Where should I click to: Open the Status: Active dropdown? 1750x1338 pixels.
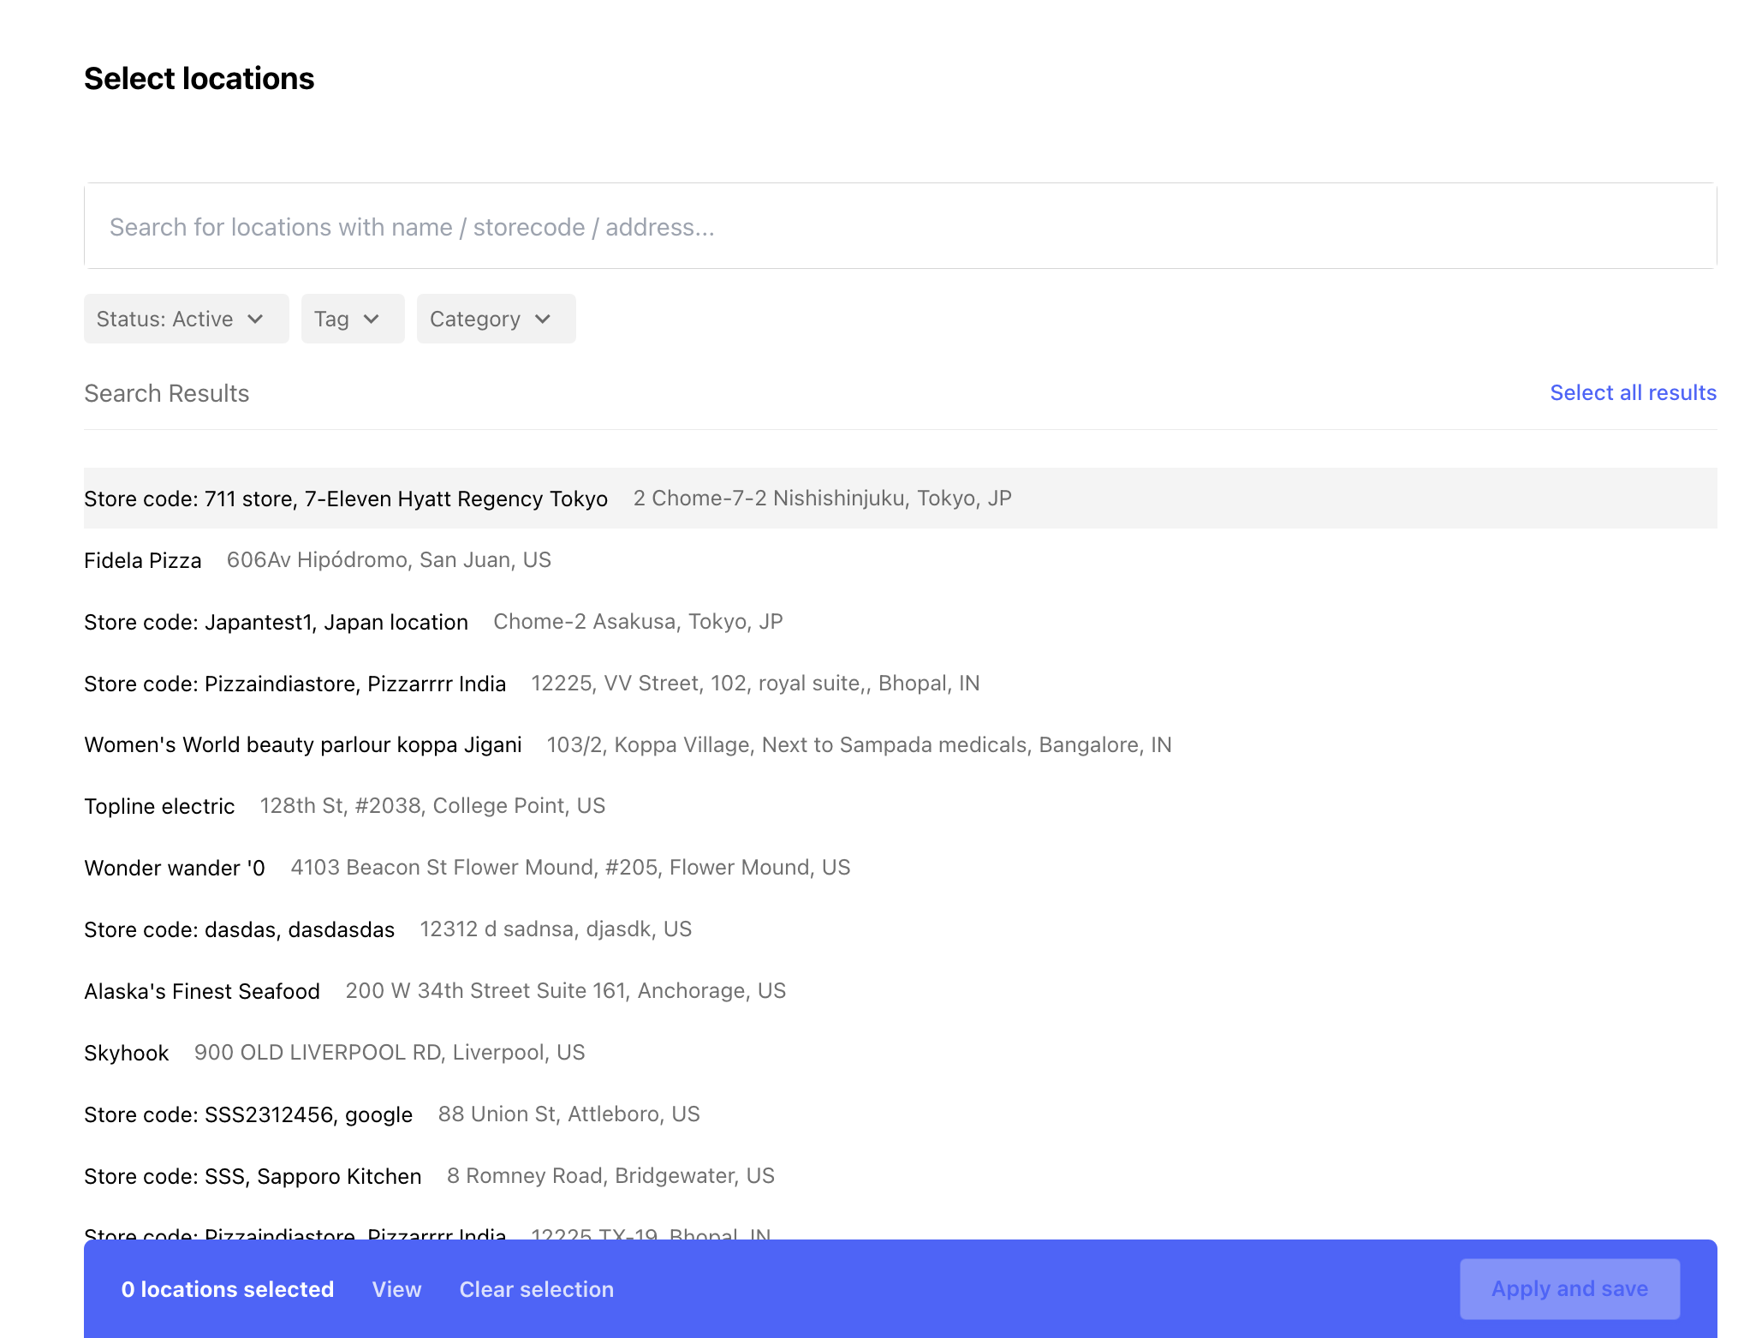(186, 319)
